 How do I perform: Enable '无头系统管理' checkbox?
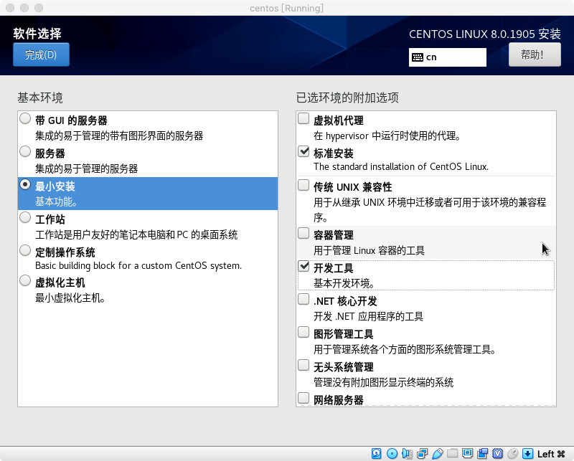pos(304,365)
